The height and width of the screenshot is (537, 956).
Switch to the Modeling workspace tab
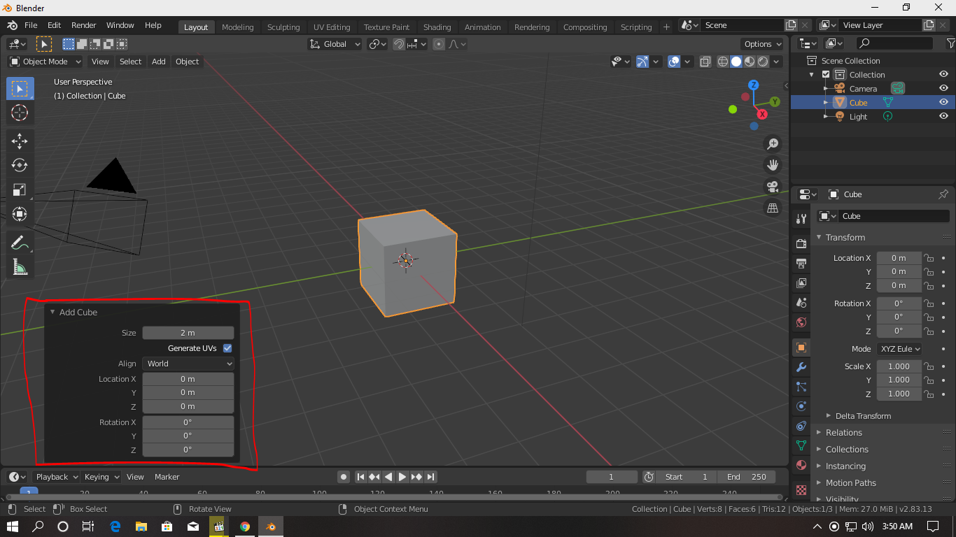click(x=237, y=27)
